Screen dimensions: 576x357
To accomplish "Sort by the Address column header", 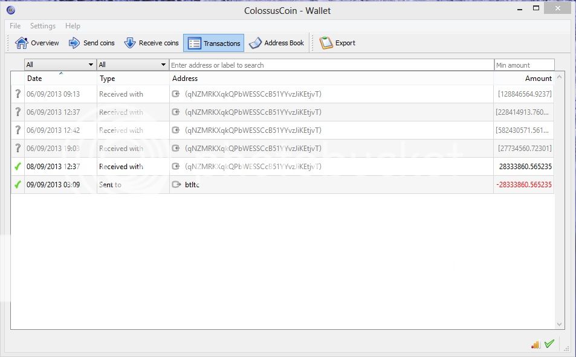I will click(x=331, y=79).
